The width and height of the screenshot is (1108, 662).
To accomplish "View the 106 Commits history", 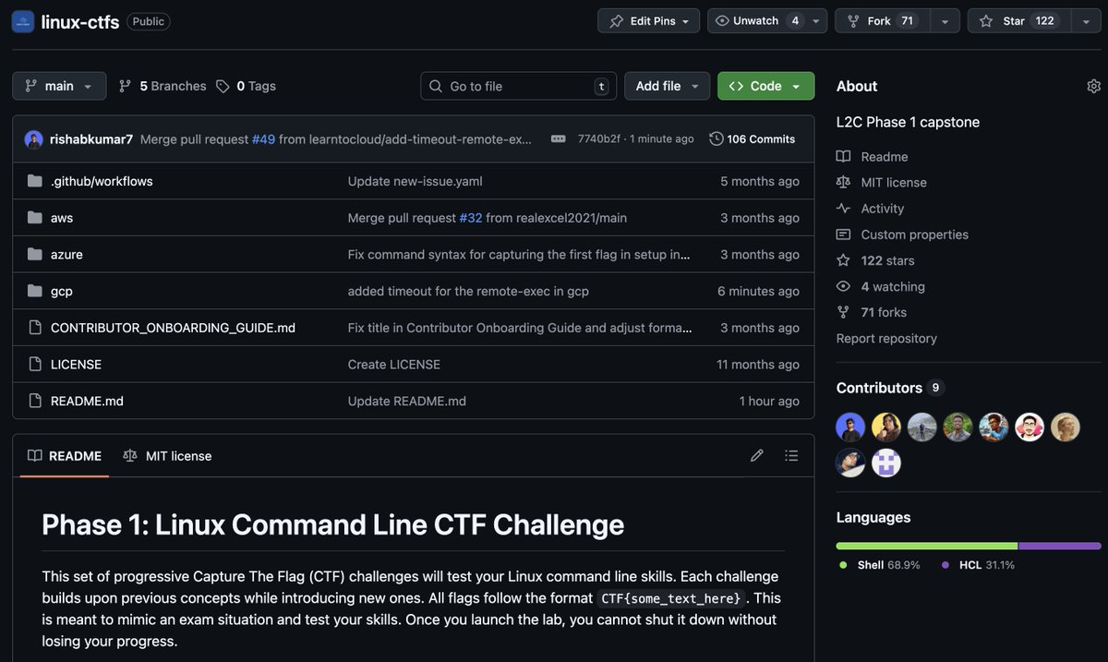I will 753,138.
